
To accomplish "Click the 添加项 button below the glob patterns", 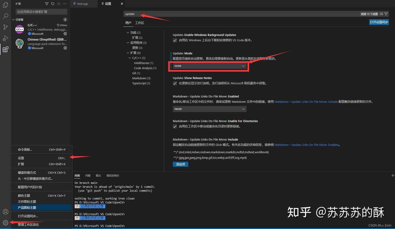I will [180, 164].
